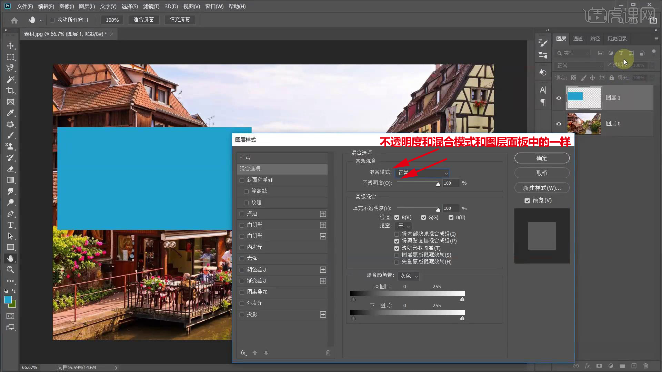The image size is (662, 372).
Task: Move effect up with the up arrow
Action: pos(255,353)
